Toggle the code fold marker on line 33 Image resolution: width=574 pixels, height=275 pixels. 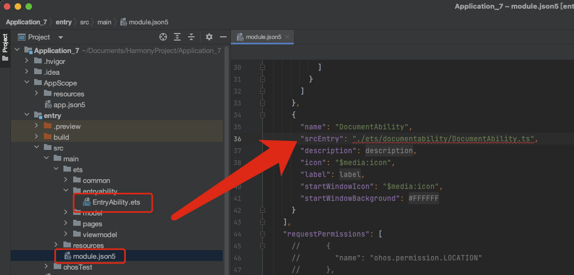click(x=262, y=103)
